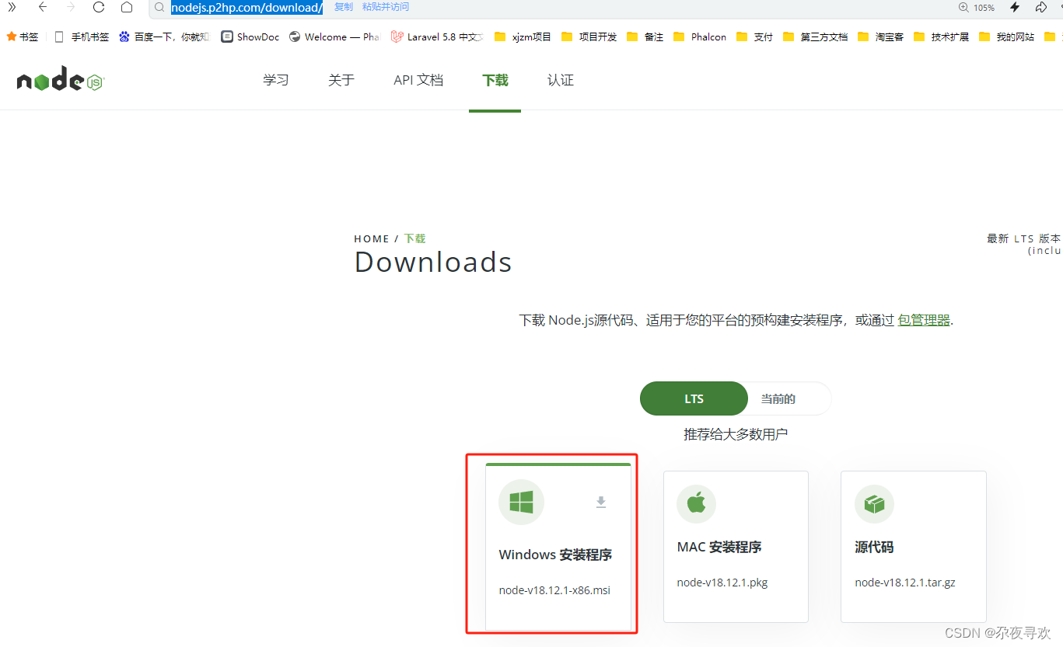
Task: Open the 备注 bookmark folder
Action: point(645,37)
